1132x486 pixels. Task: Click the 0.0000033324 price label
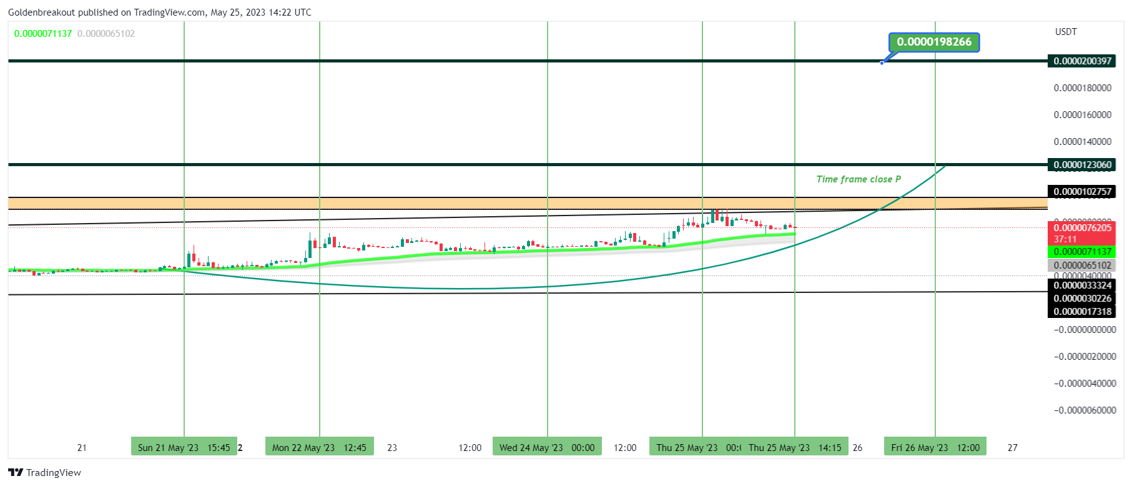[x=1082, y=285]
